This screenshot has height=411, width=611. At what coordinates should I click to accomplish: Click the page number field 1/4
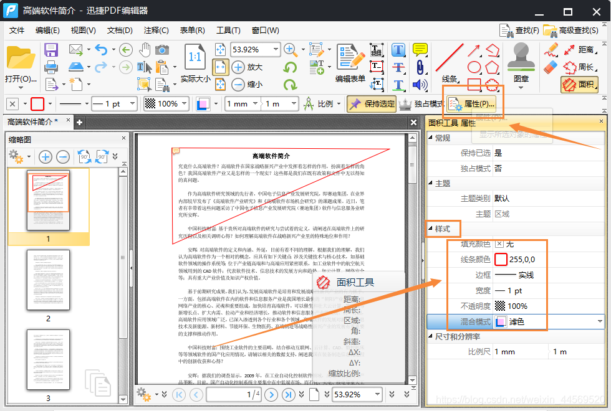233,395
